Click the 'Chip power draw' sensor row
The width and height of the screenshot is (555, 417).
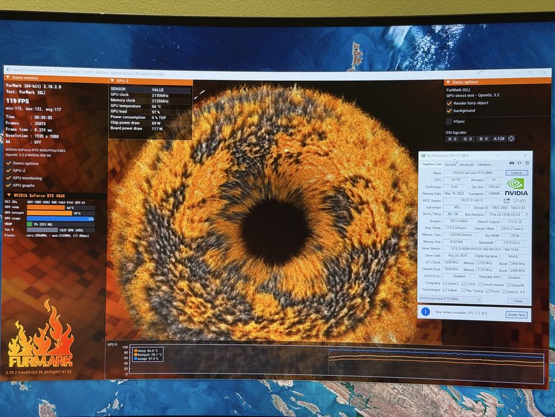[x=150, y=123]
